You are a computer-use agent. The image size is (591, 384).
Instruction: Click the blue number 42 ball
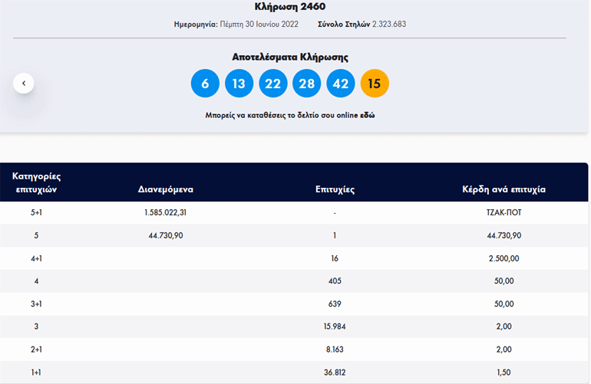[x=340, y=84]
